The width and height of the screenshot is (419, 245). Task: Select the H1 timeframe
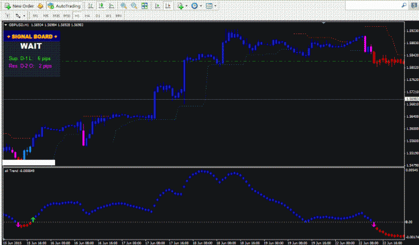click(77, 16)
